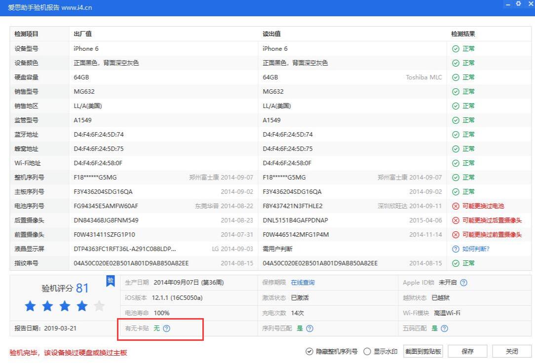This screenshot has width=535, height=364.
Task: Click the question mark icon on the 液晶显示屏 row
Action: tap(455, 249)
